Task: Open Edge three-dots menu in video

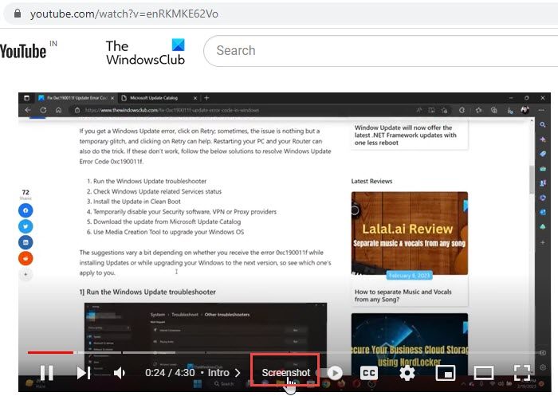Action: [x=541, y=110]
